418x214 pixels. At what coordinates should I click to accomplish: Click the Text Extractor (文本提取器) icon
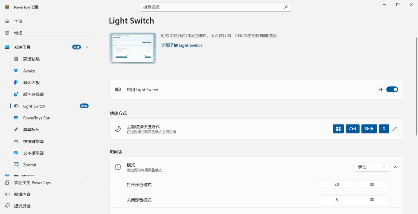pyautogui.click(x=16, y=153)
